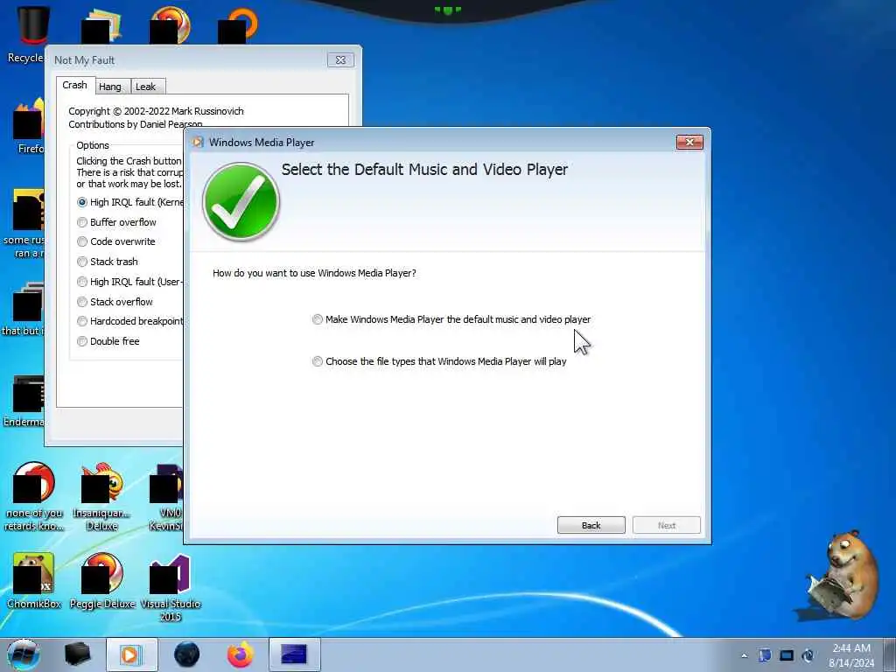Image resolution: width=896 pixels, height=672 pixels.
Task: Click the Windows Media Player title bar icon
Action: point(198,143)
